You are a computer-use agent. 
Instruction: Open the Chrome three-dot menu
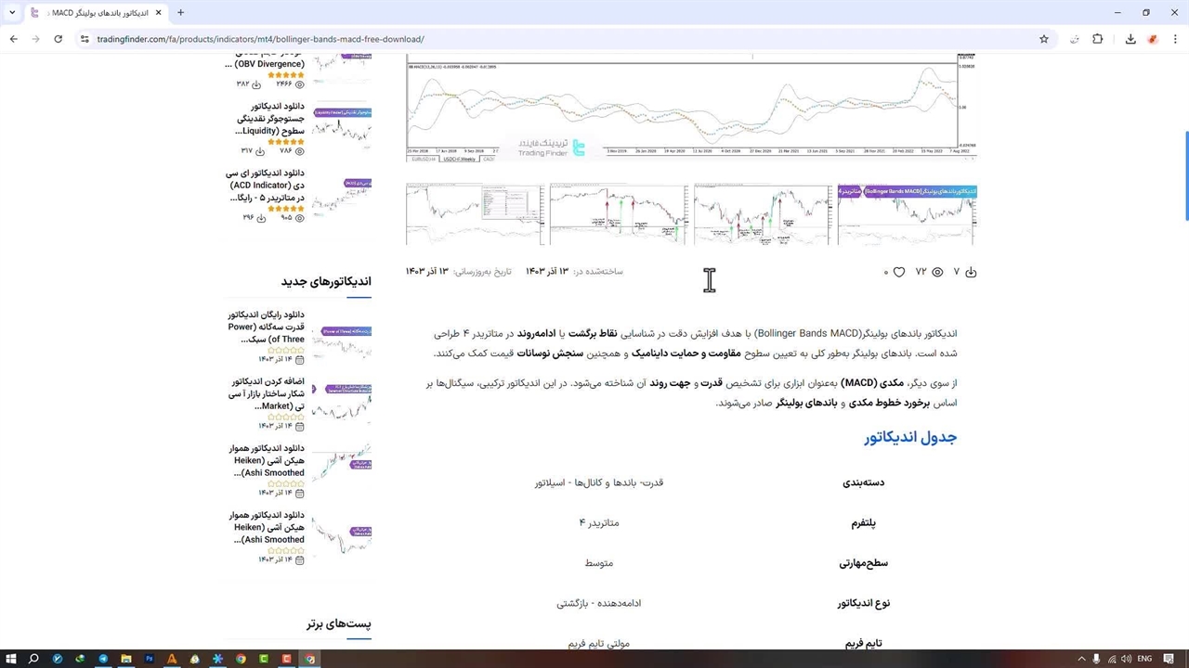coord(1175,39)
